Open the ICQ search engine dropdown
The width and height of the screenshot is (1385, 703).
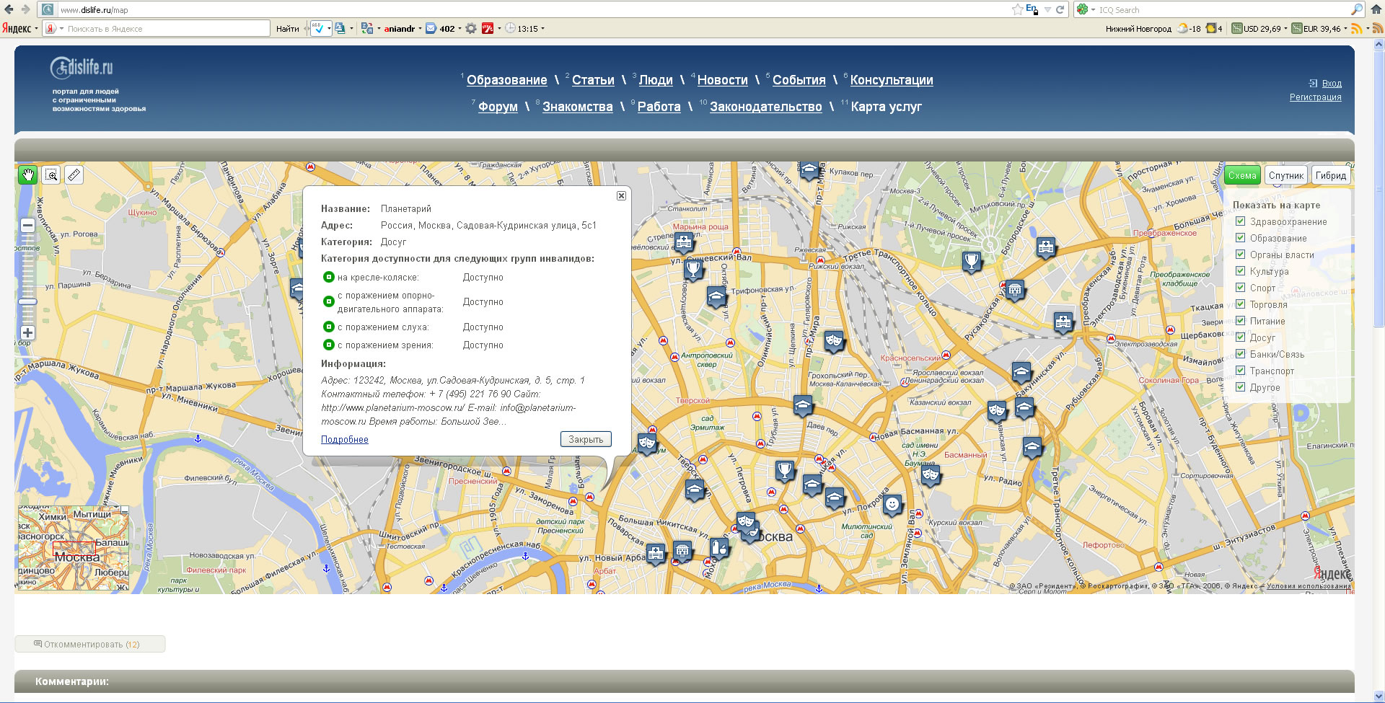(x=1093, y=9)
